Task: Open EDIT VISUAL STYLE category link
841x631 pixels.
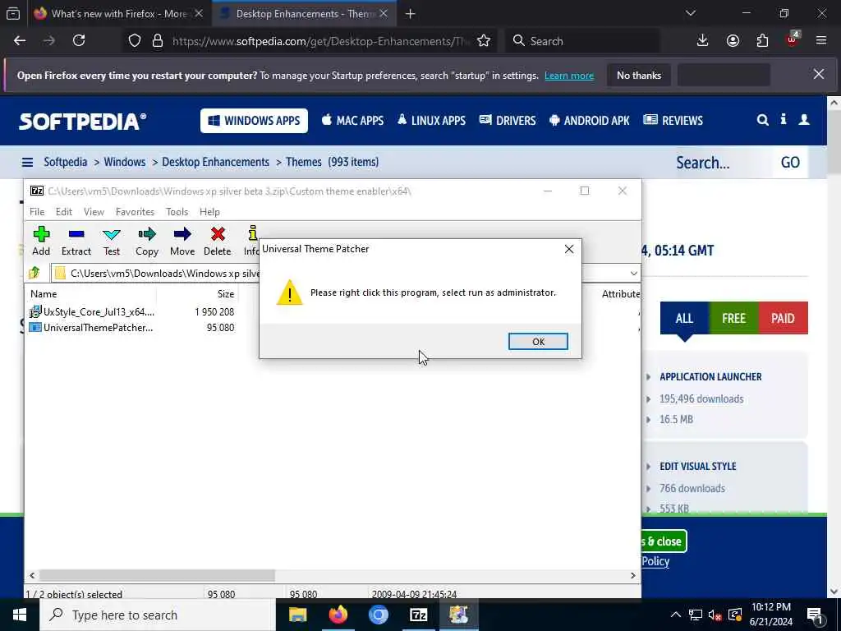Action: click(x=698, y=467)
